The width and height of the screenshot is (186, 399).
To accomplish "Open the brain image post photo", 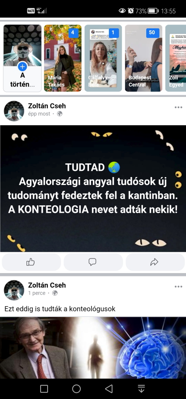I will point(93,347).
